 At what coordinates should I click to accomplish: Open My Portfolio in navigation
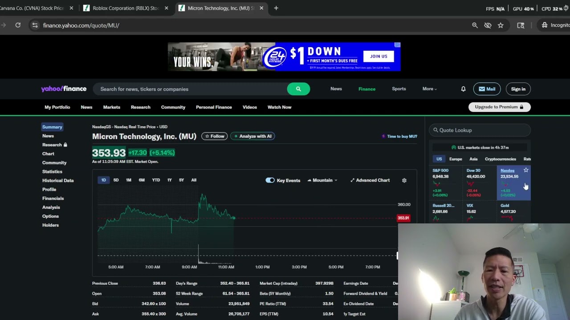57,107
